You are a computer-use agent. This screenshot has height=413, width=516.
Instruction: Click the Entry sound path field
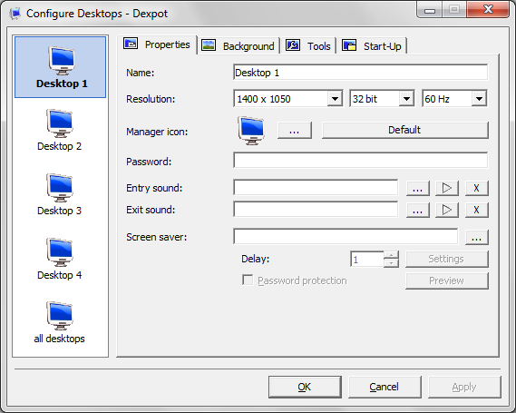(x=316, y=188)
